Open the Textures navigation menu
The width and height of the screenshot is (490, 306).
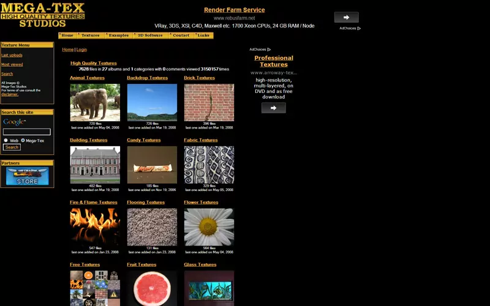(x=90, y=35)
